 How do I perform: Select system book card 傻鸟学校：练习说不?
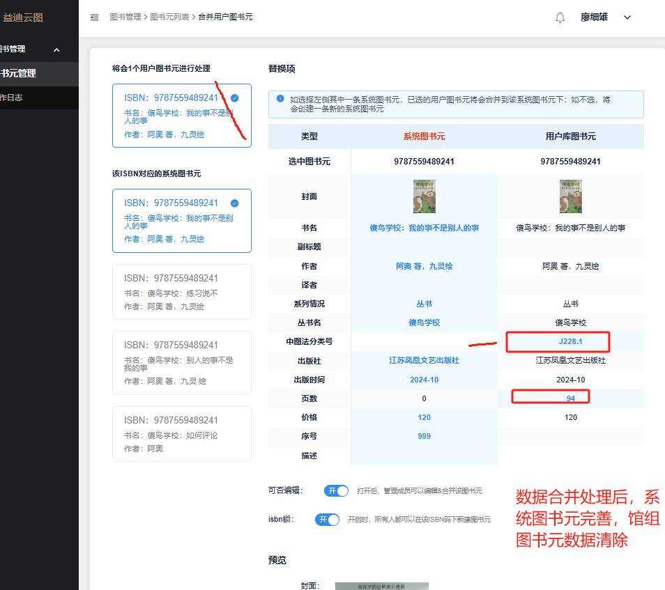point(181,292)
